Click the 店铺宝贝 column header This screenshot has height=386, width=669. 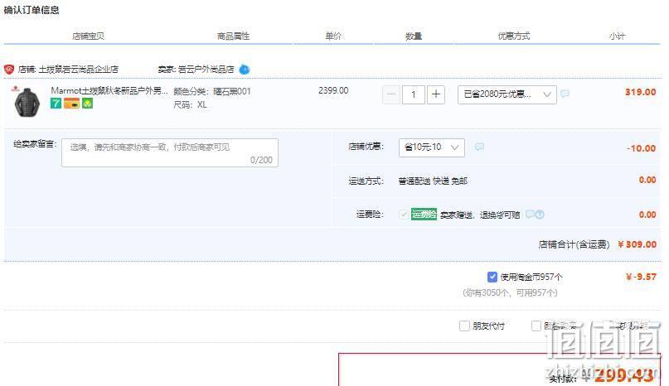89,36
